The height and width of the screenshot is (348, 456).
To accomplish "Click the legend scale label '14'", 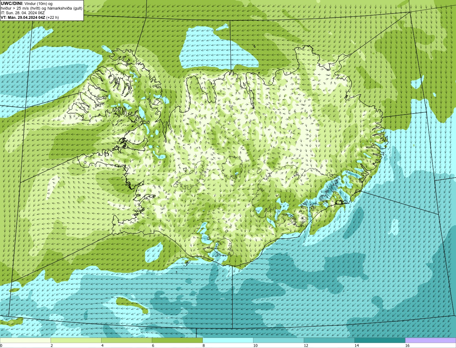I will (x=356, y=346).
